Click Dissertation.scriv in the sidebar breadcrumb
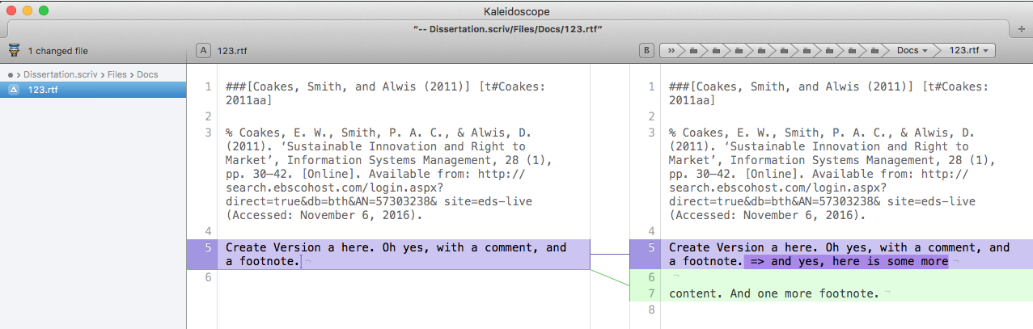Viewport: 1033px width, 329px height. click(x=61, y=74)
